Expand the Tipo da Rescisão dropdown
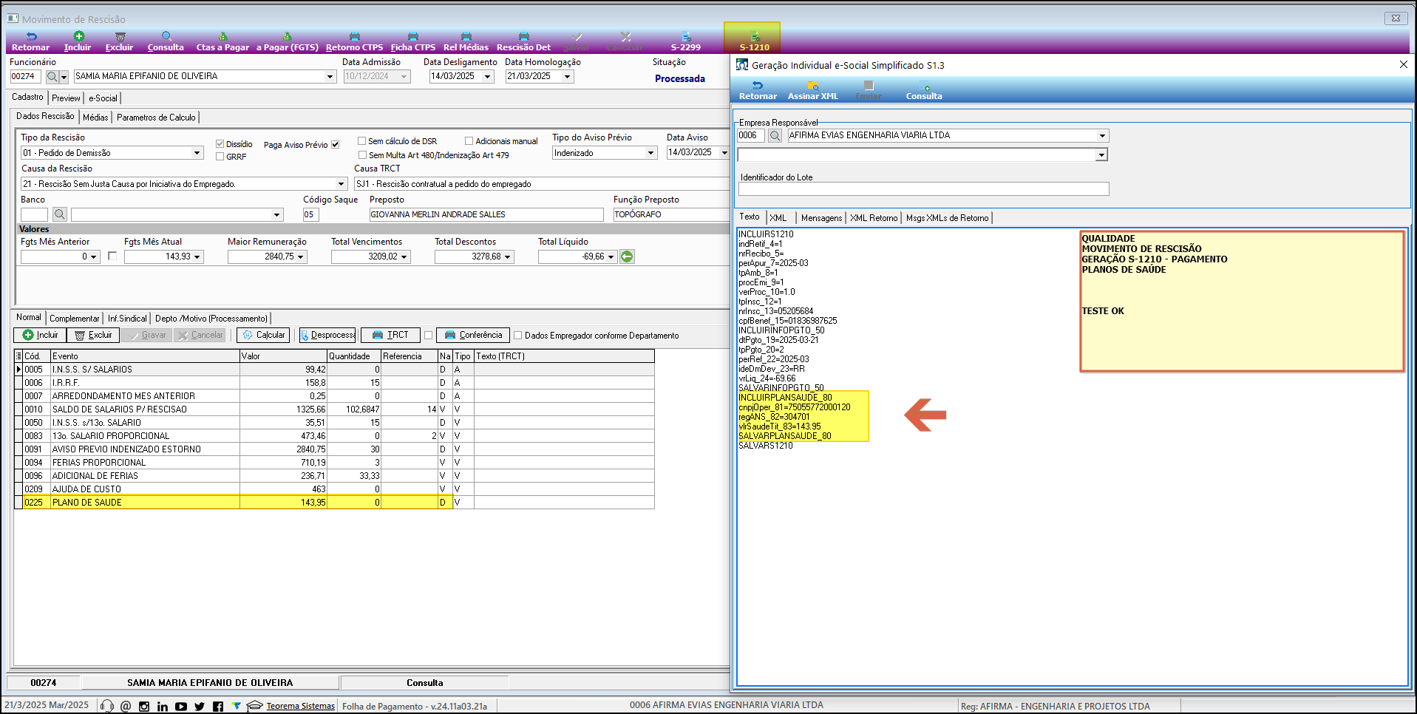Image resolution: width=1417 pixels, height=714 pixels. click(x=197, y=153)
